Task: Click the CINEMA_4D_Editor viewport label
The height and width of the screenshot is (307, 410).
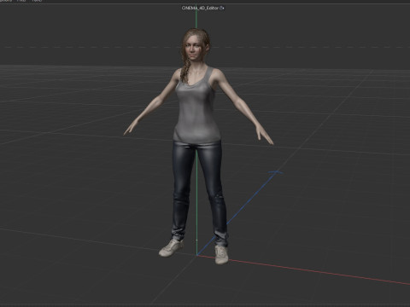Action: tap(200, 9)
